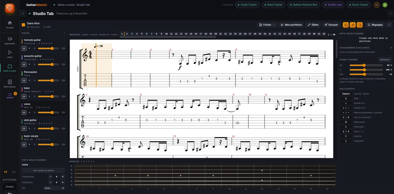Viewport: 394px width, 194px height.
Task: Select the voice track name
Action: (27, 104)
